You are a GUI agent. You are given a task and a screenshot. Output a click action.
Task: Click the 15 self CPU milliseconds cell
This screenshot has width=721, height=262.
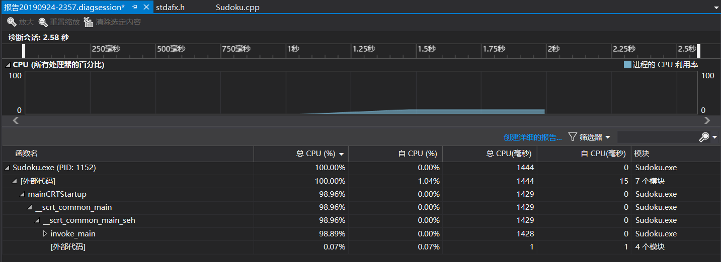click(624, 181)
